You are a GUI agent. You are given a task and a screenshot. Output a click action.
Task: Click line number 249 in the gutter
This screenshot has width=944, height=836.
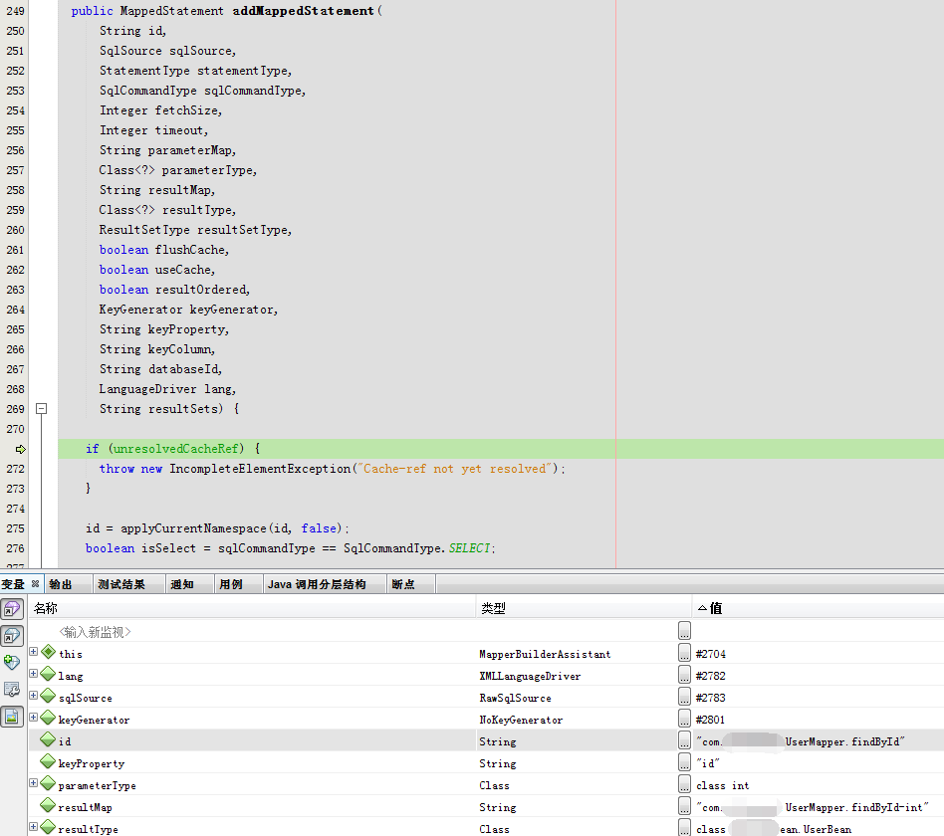[15, 11]
